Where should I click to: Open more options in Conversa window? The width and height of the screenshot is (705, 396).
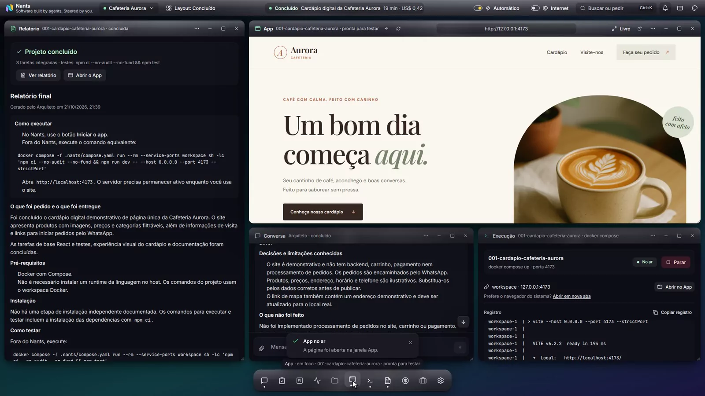tap(426, 236)
